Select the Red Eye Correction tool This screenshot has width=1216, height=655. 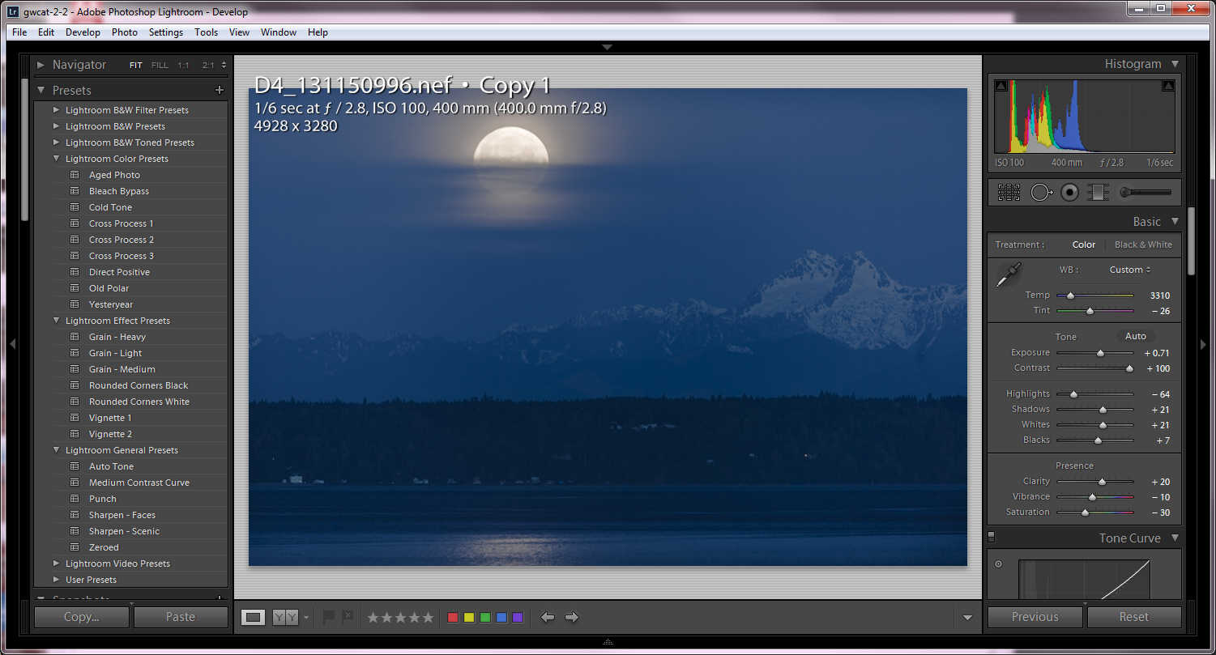tap(1070, 193)
